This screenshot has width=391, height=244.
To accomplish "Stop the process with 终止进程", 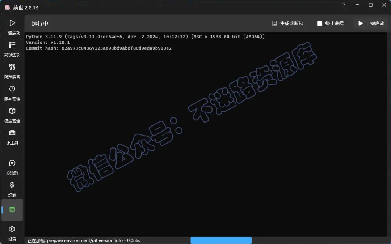I will (x=331, y=23).
